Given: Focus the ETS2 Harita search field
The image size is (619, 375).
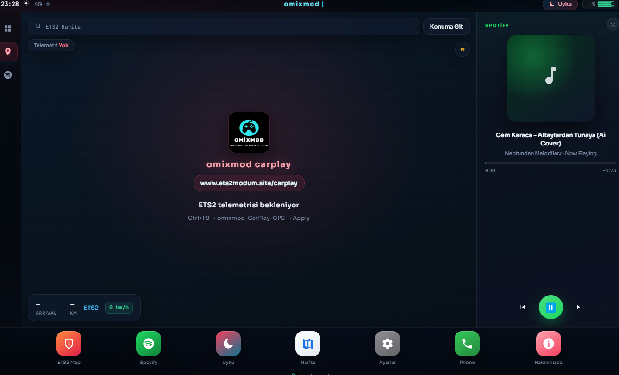Looking at the screenshot, I should pos(224,26).
